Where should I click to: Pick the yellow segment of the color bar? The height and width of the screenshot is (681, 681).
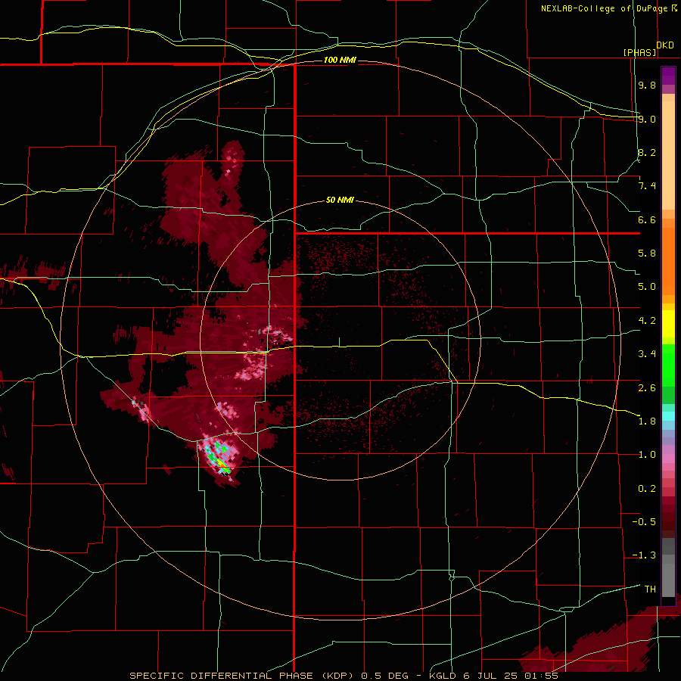[668, 324]
